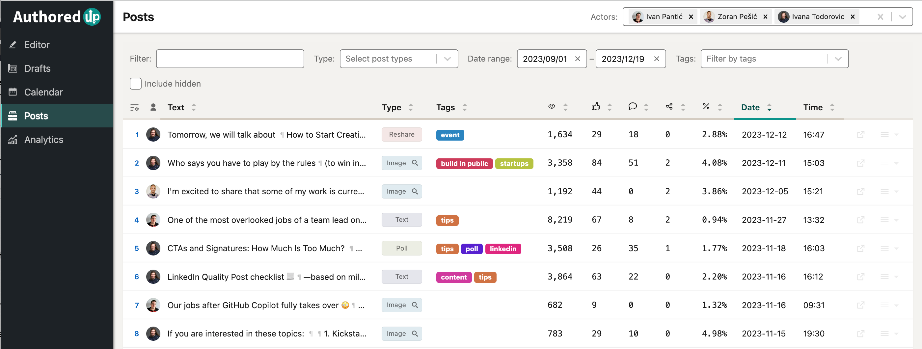Select the Posts page in sidebar
922x349 pixels.
57,116
